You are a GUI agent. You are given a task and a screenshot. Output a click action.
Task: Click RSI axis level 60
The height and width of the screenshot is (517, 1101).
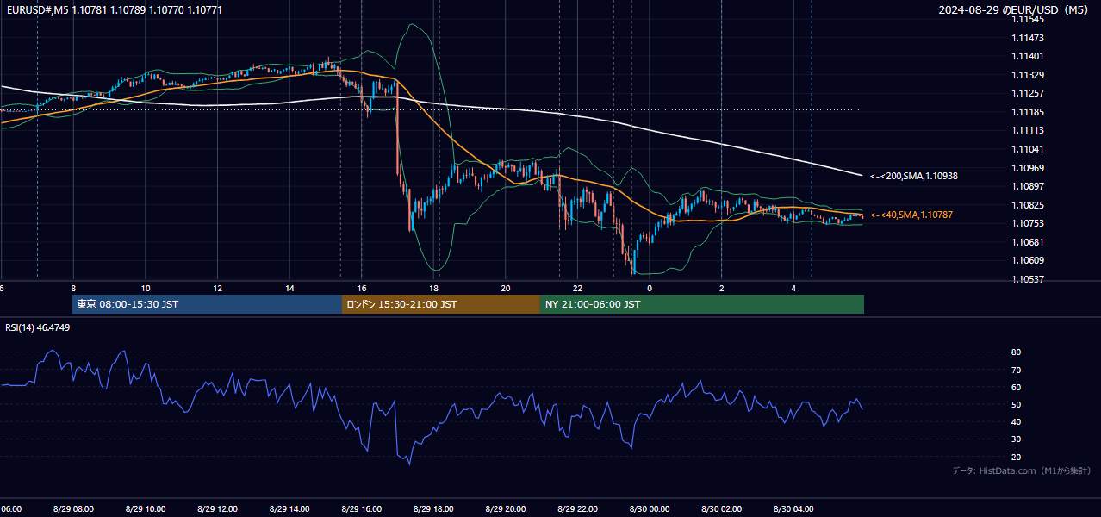(x=1017, y=387)
